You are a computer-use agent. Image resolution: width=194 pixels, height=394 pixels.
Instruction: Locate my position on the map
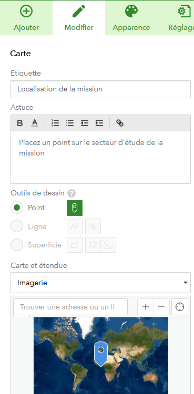[x=180, y=307]
